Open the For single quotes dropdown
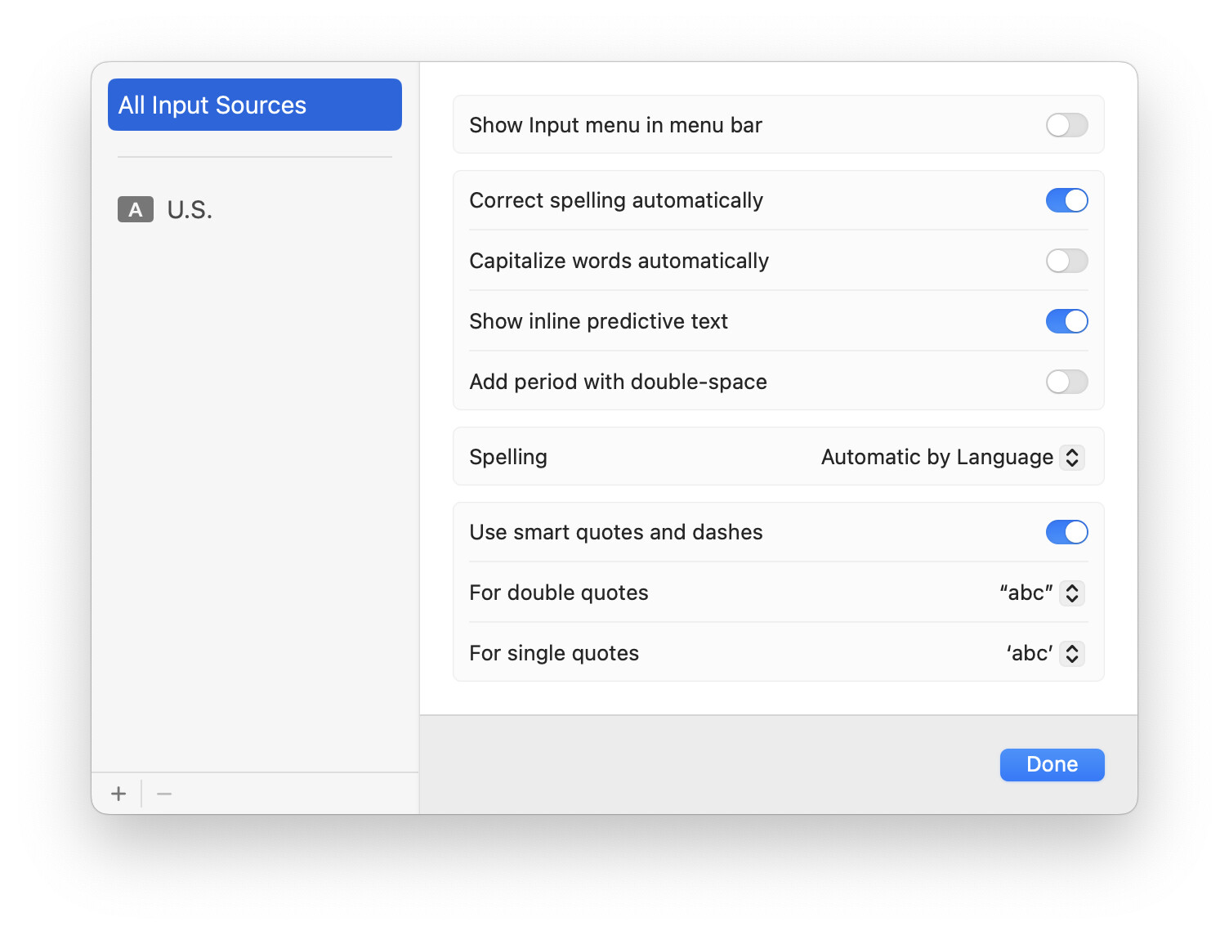Image resolution: width=1229 pixels, height=935 pixels. coord(1045,653)
